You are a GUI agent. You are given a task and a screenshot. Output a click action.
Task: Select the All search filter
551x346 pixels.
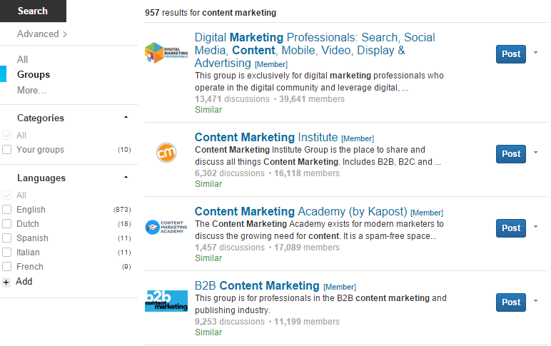click(x=23, y=59)
